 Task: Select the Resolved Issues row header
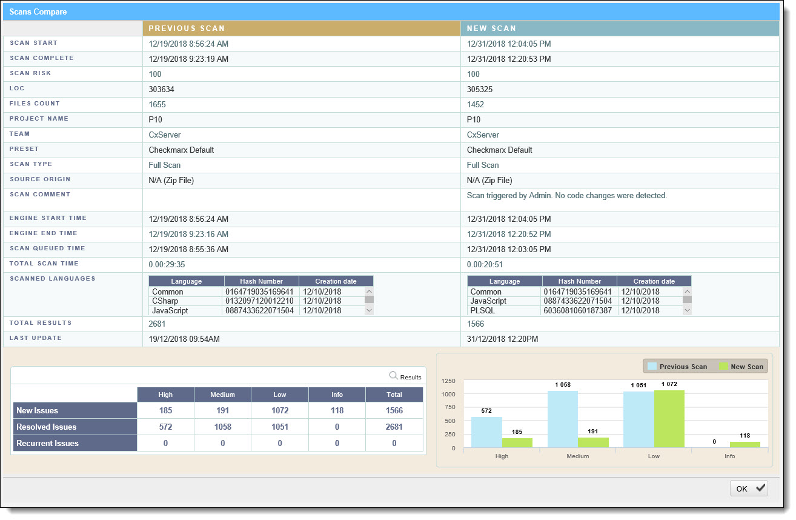75,427
